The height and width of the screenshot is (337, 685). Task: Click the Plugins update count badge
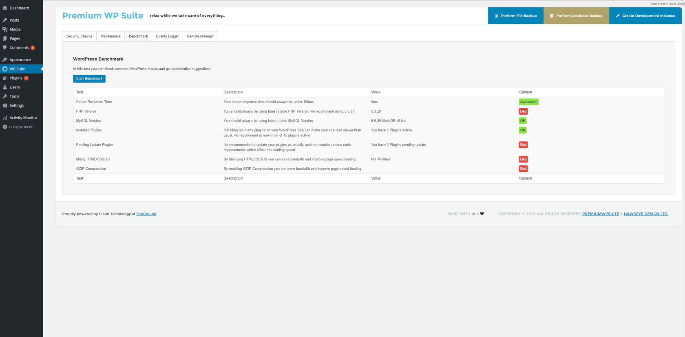(26, 78)
